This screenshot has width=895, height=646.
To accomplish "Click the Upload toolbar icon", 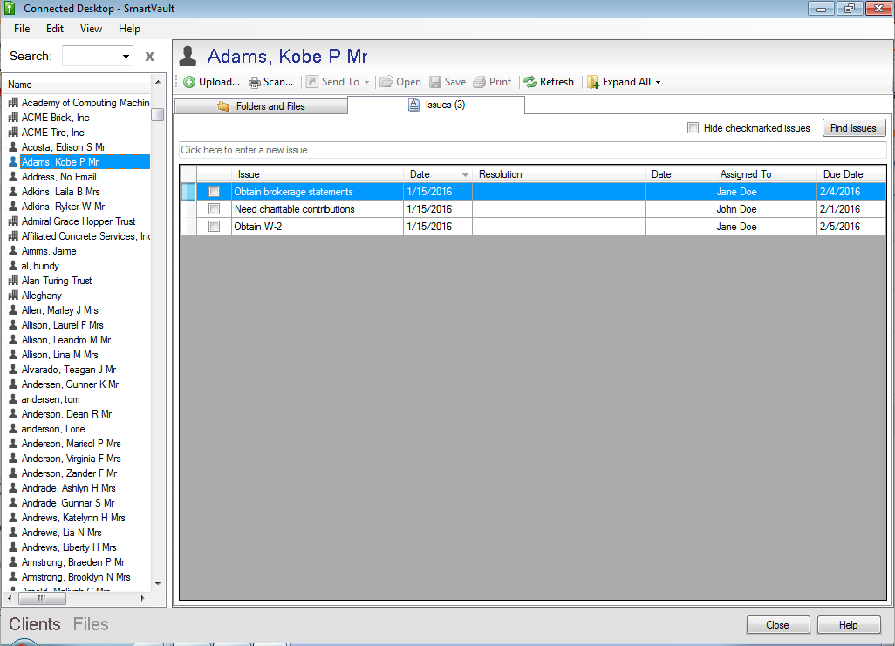I will tap(189, 82).
